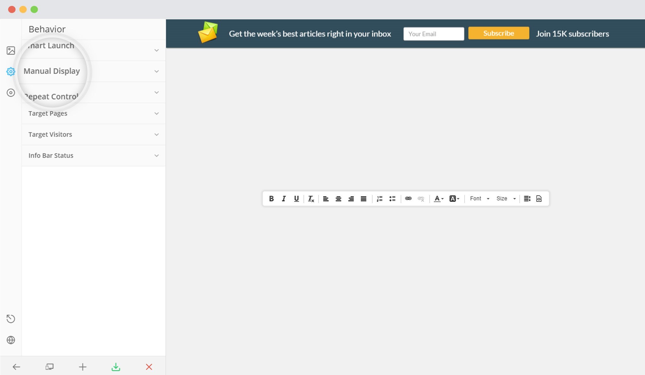Expand the Info Bar Status chevron
This screenshot has width=645, height=375.
pyautogui.click(x=157, y=156)
